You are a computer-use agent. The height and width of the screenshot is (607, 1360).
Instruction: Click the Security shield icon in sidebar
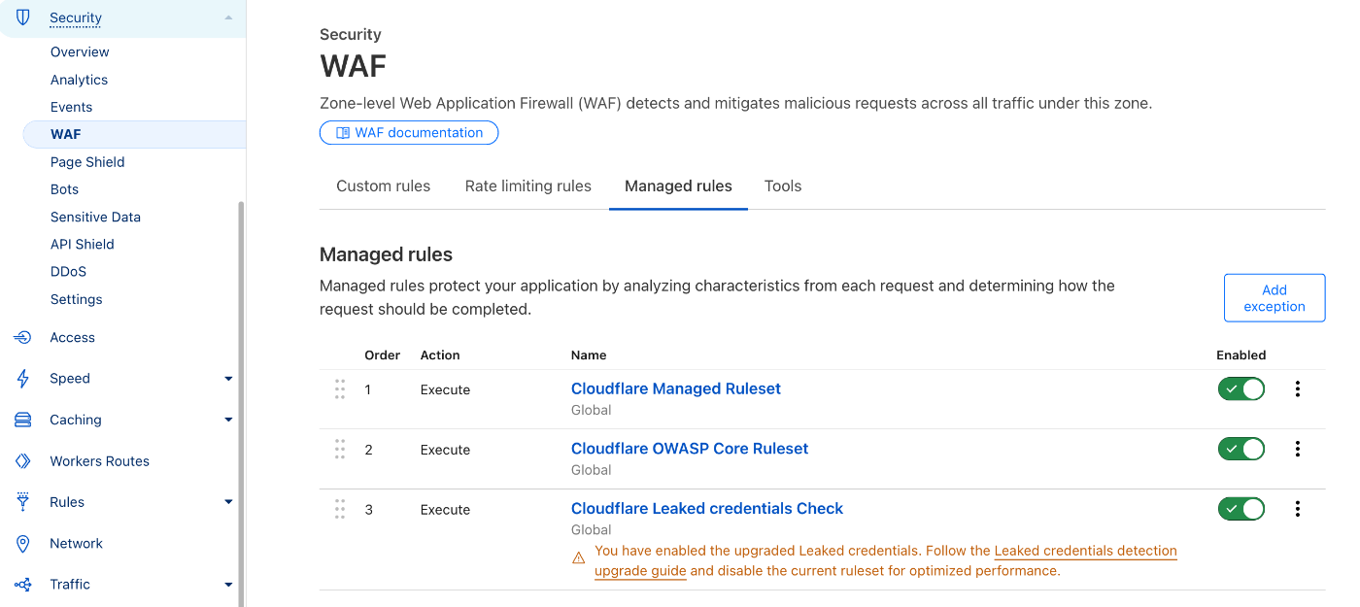coord(23,17)
